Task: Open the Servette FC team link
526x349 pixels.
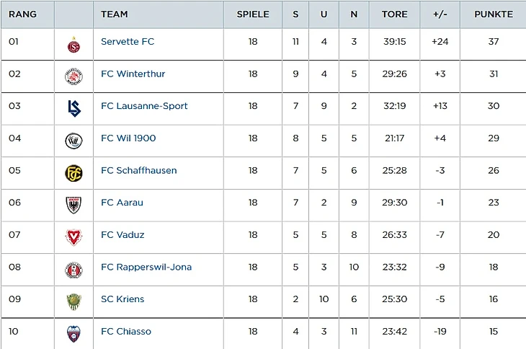Action: tap(128, 42)
